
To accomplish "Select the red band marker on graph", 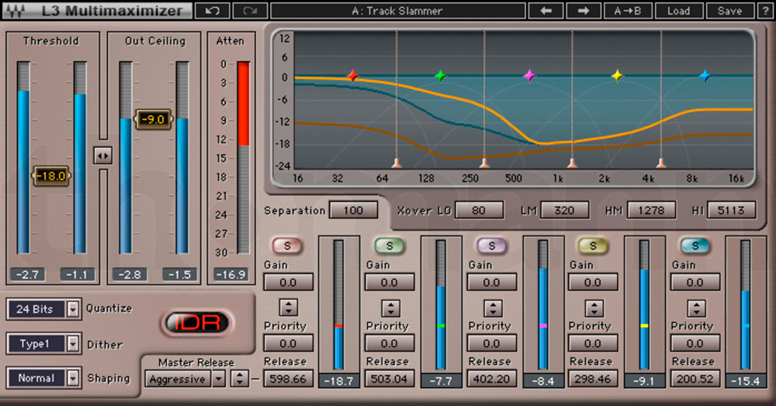I will pyautogui.click(x=352, y=76).
